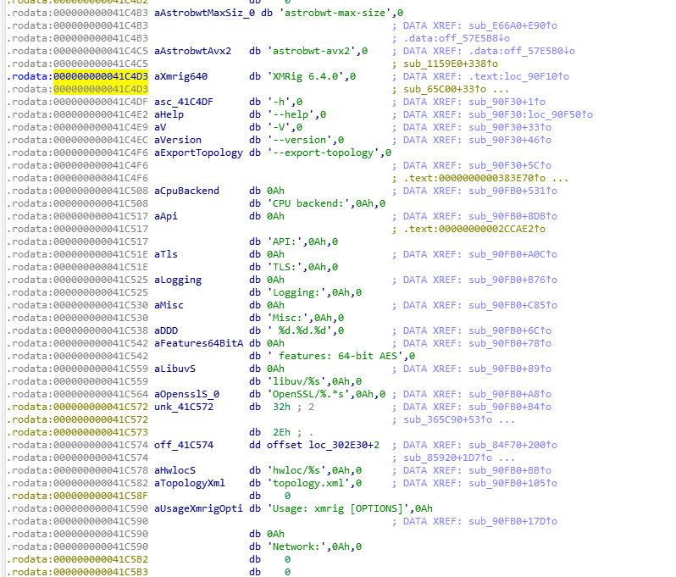Jump to .text:0000000000383E70 cross-reference
The image size is (676, 577).
click(474, 178)
